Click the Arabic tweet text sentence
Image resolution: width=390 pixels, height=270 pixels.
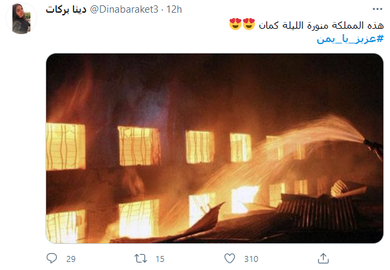pos(321,25)
